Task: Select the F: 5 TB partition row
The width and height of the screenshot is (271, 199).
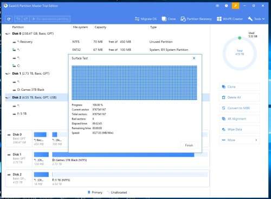Action: coord(37,114)
